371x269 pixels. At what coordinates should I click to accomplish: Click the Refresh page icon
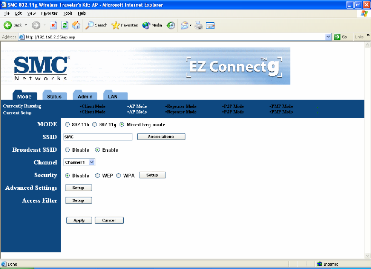click(x=65, y=25)
